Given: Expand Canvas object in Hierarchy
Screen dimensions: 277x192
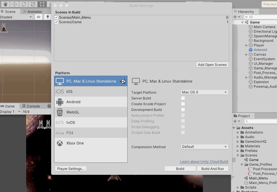Looking at the screenshot, I should 247,54.
